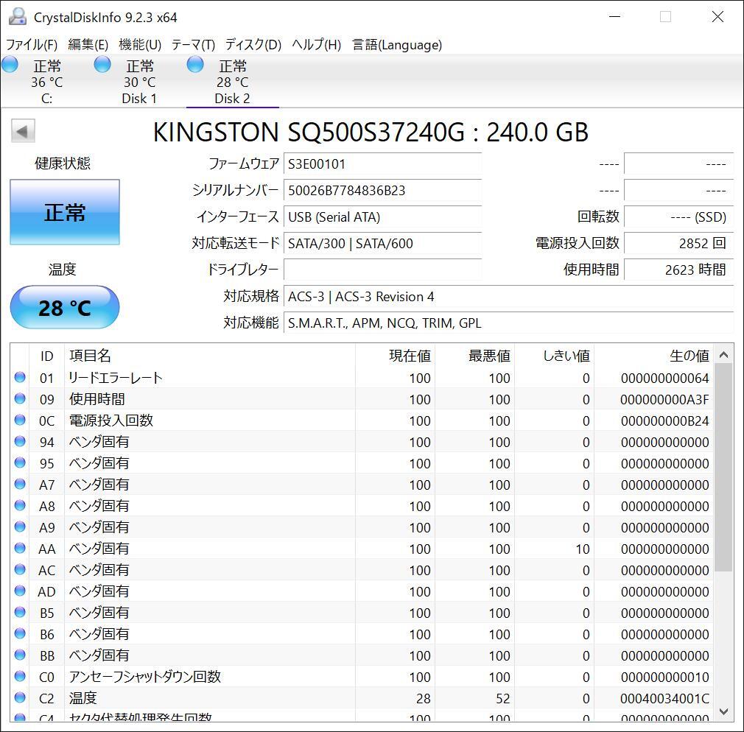Click the model title KINGSTON SQ500S37240G
This screenshot has height=732, width=744.
[x=309, y=132]
